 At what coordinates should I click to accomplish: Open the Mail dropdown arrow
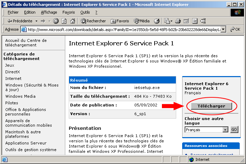pyautogui.click(x=171, y=21)
